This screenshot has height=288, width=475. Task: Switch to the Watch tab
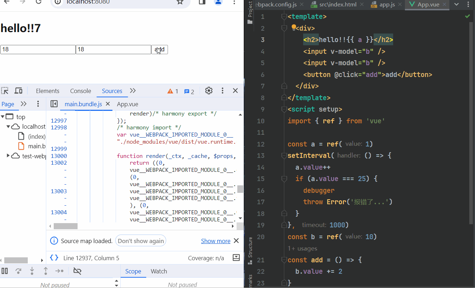tap(159, 271)
